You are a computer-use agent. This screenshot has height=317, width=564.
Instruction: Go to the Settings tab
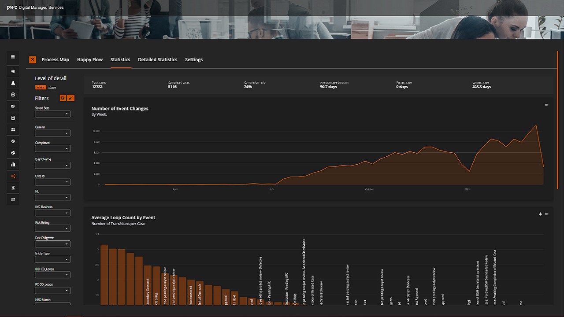pos(194,59)
